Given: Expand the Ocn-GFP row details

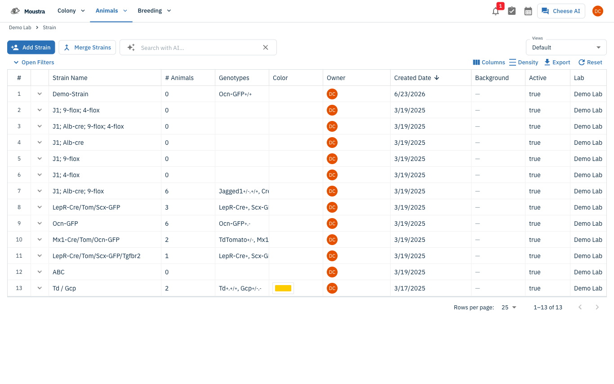Looking at the screenshot, I should pyautogui.click(x=40, y=223).
